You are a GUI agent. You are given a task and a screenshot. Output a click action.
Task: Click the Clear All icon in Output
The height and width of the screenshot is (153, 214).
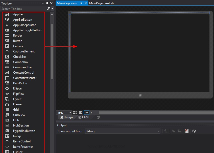pyautogui.click(x=187, y=131)
